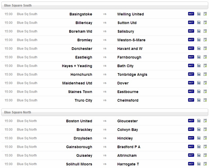
Task: Click BET for Brackley vs Colwyn Bay
Action: [191, 129]
